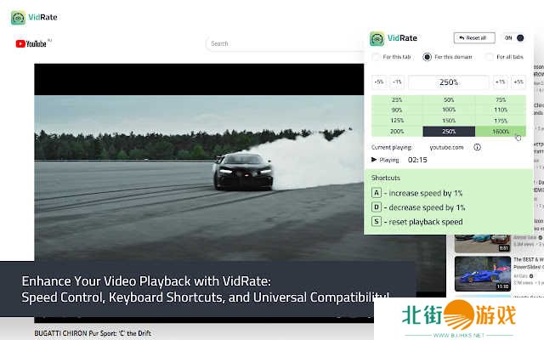
Task: Click the YouTube search box
Action: tap(280, 43)
